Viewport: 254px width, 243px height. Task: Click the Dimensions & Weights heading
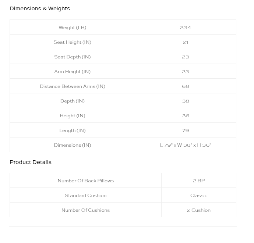point(40,8)
